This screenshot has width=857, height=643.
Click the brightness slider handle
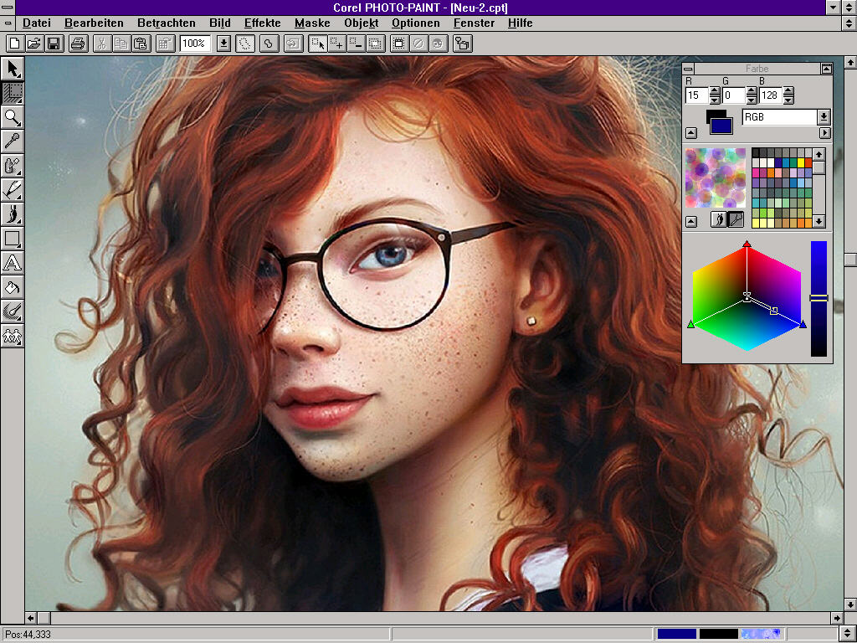819,298
